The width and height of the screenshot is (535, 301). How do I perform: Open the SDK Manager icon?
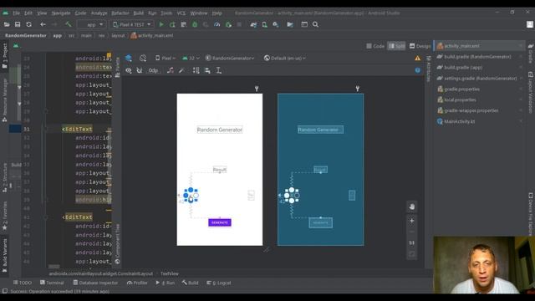click(276, 24)
